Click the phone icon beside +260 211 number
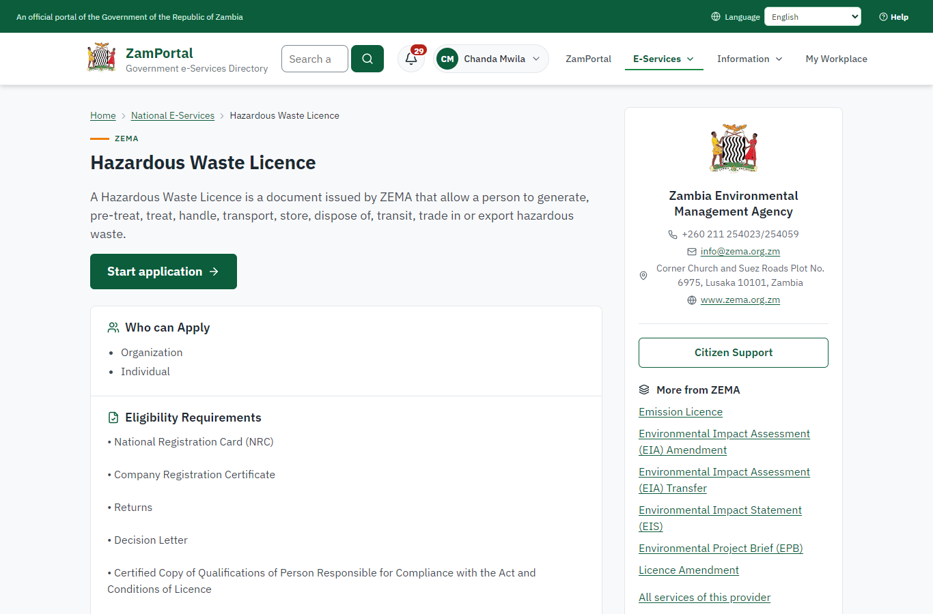This screenshot has width=933, height=614. (x=673, y=234)
